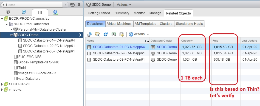The image size is (260, 106).
Task: Click the vCenter icon for vmsg-vc
Action: 6,90
